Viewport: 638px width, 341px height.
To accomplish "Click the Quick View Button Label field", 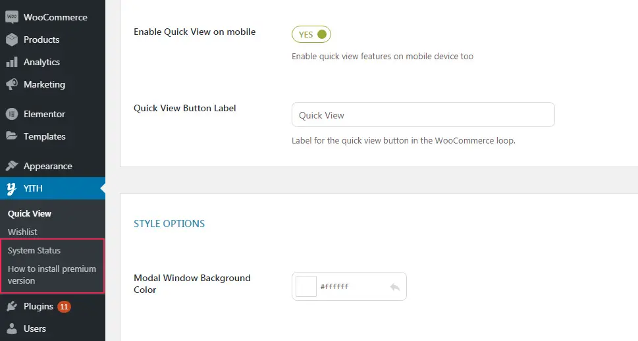I will coord(423,115).
